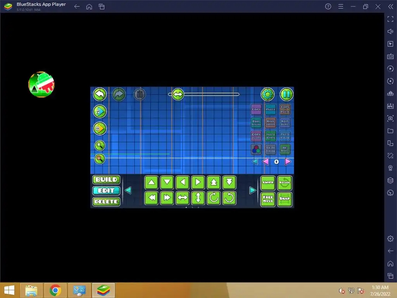Go to next editor layer
Screen dimensions: 397x298
[288, 161]
